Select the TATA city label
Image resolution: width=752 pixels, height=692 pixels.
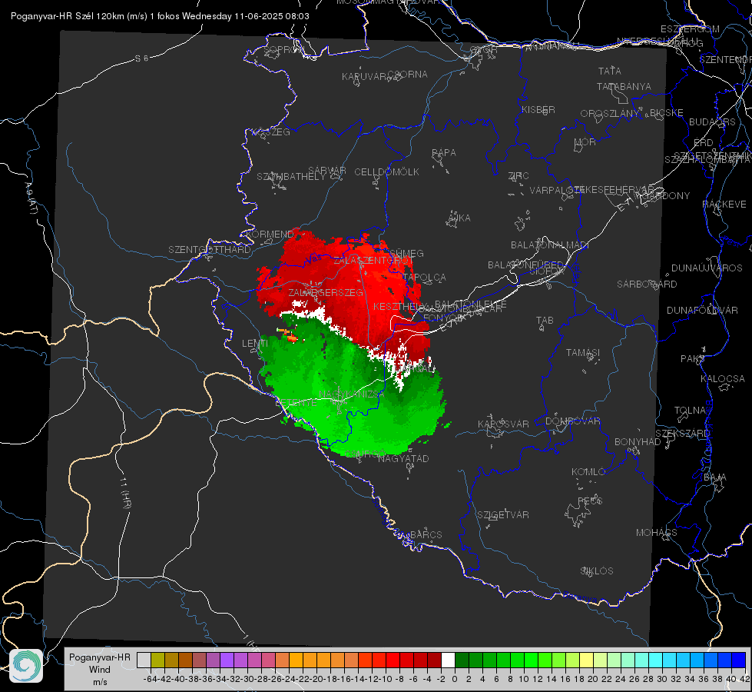[x=610, y=71]
